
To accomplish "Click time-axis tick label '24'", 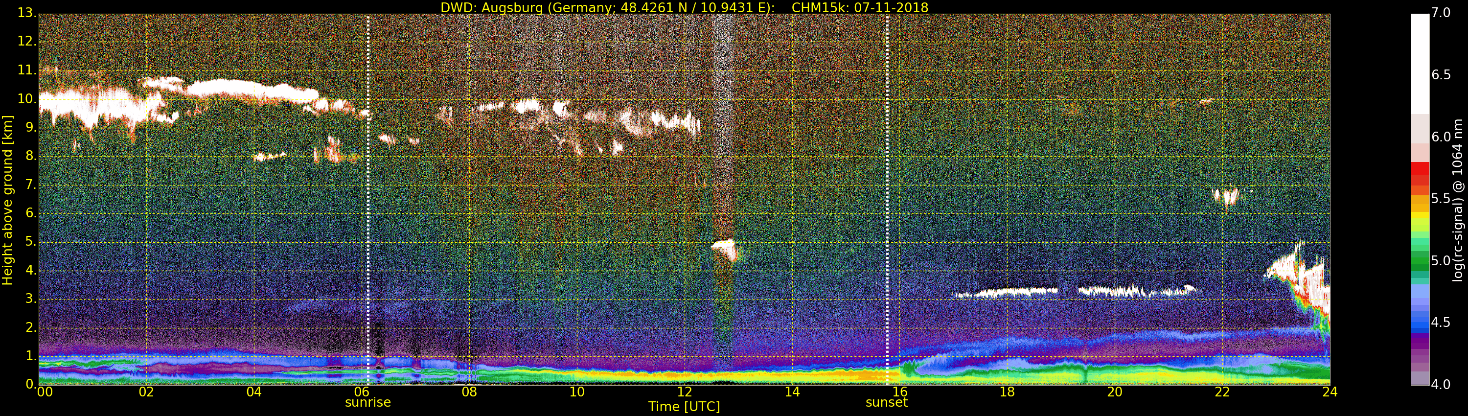I will tap(1330, 392).
